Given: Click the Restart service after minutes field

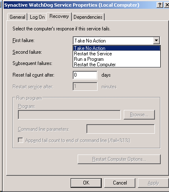Looking at the screenshot, I should [x=85, y=86].
